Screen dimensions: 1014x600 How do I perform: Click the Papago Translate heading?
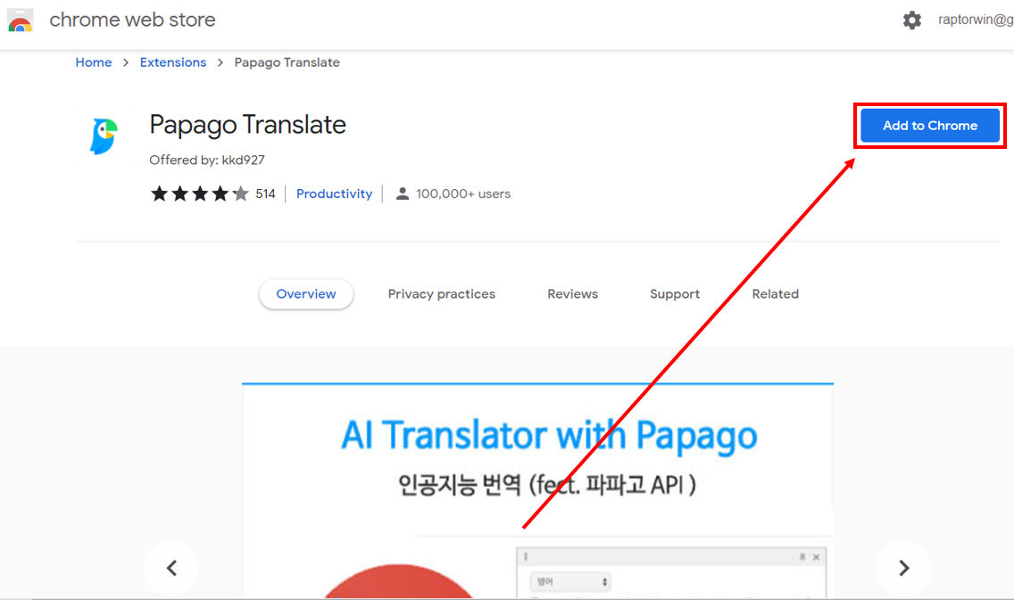coord(247,125)
